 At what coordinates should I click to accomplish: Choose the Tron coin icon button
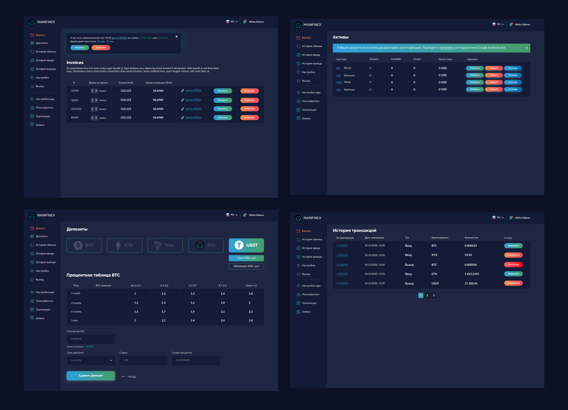(x=158, y=245)
